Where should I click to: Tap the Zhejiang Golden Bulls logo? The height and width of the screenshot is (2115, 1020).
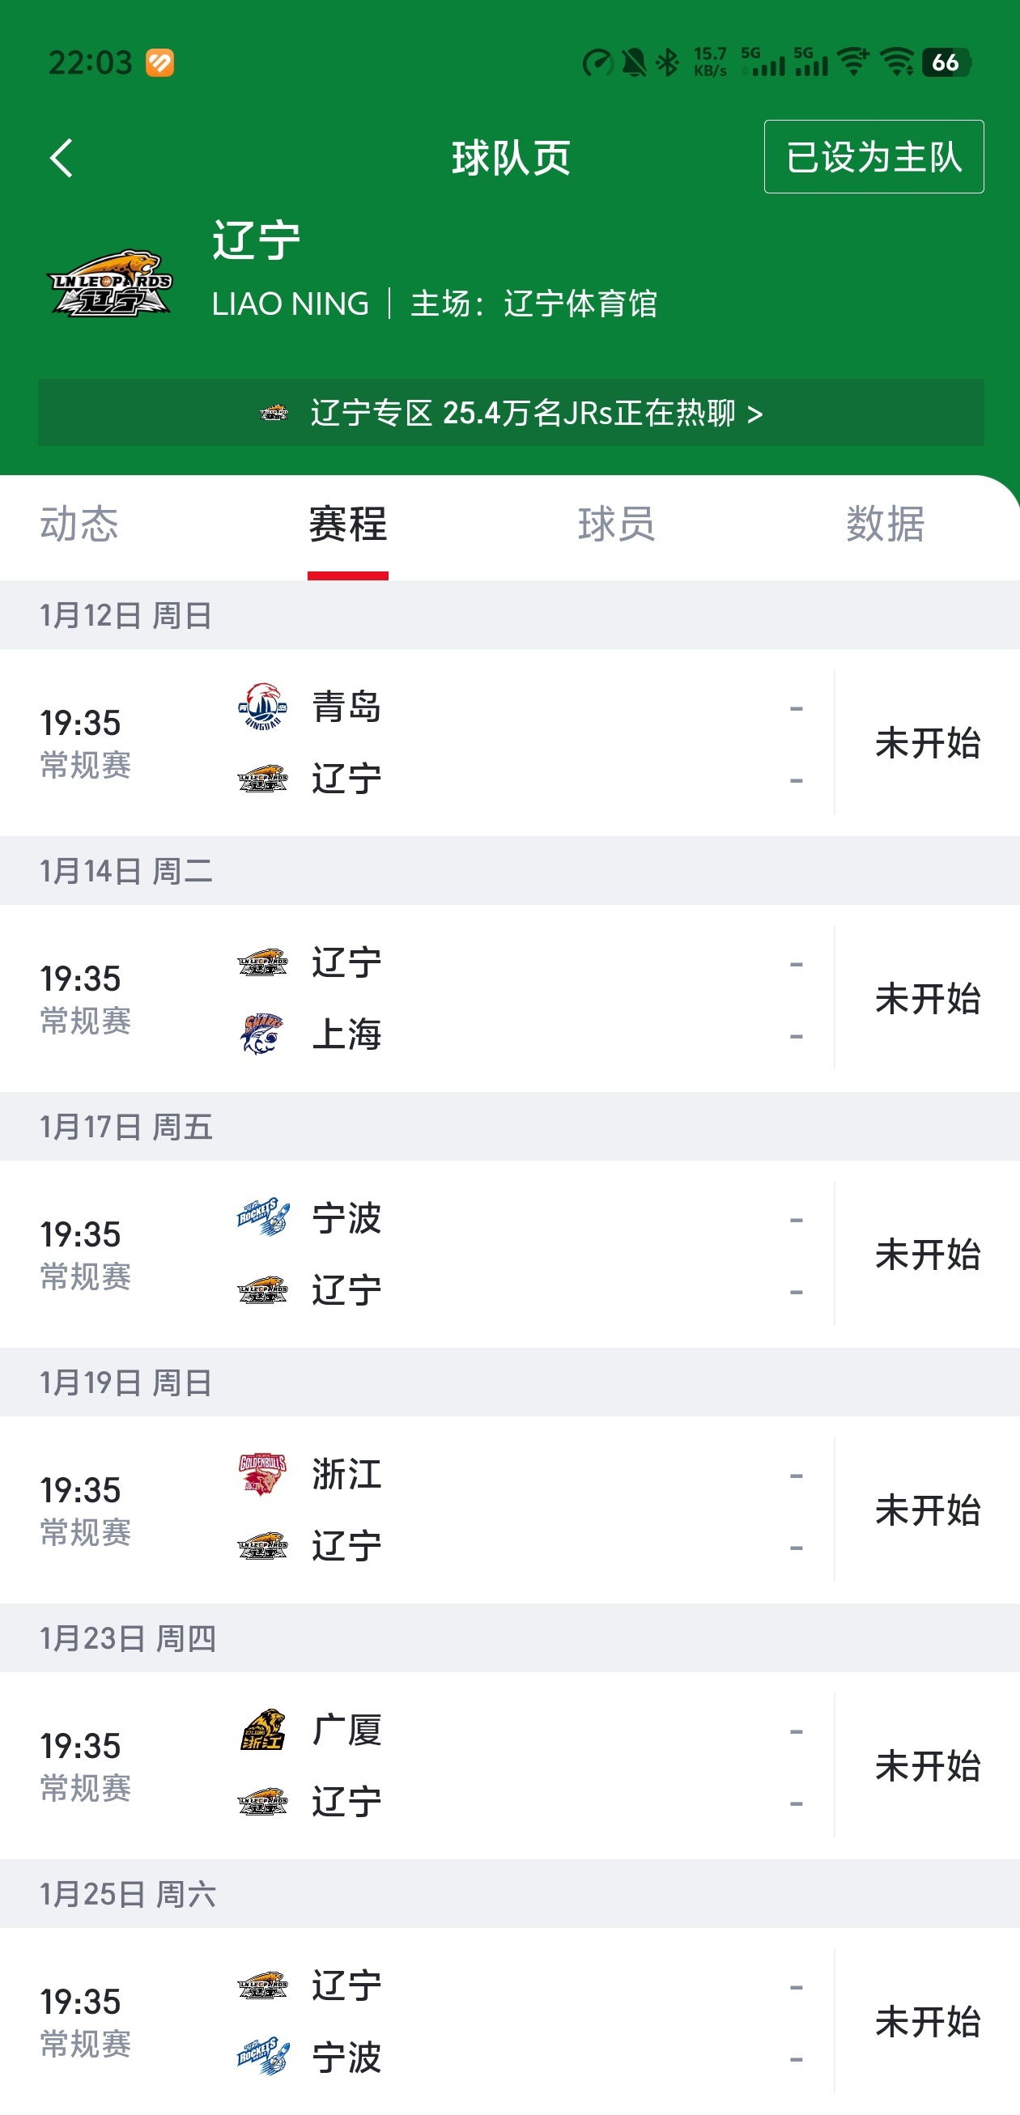click(x=262, y=1474)
